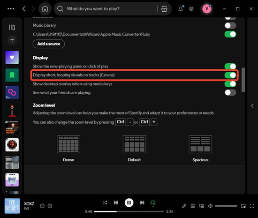
Task: Select the Spacious zoom level
Action: (200, 149)
